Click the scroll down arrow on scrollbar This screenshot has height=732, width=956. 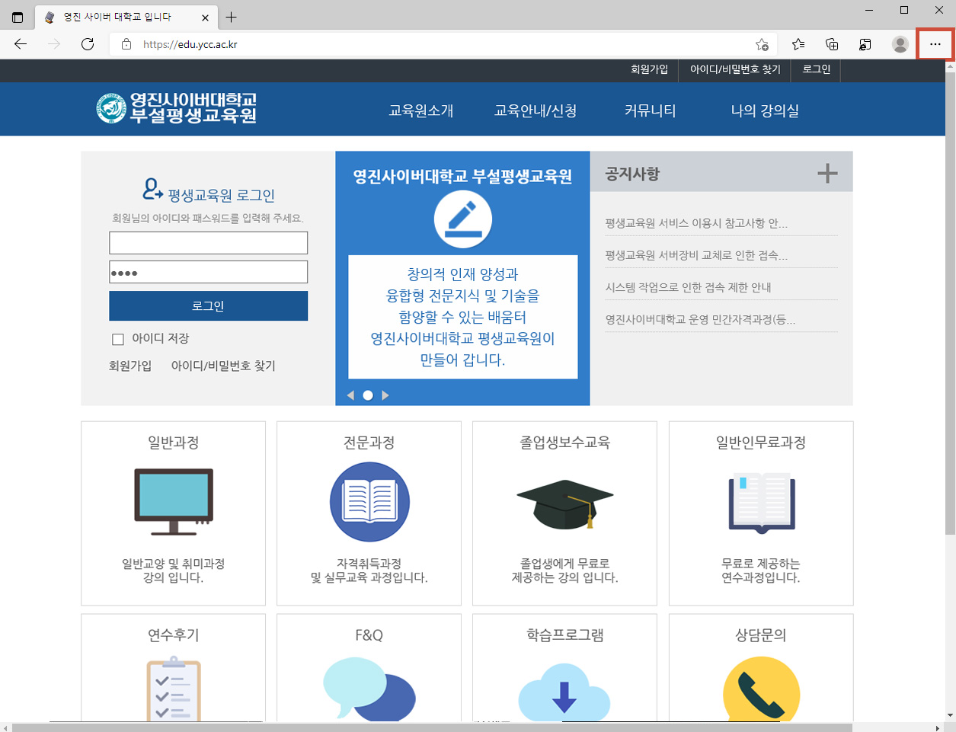coord(949,716)
